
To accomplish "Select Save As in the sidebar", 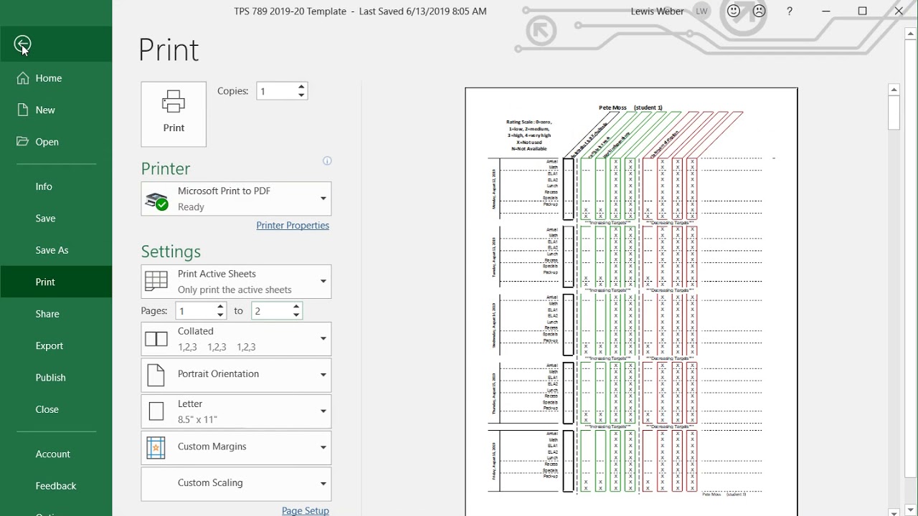I will click(x=52, y=250).
